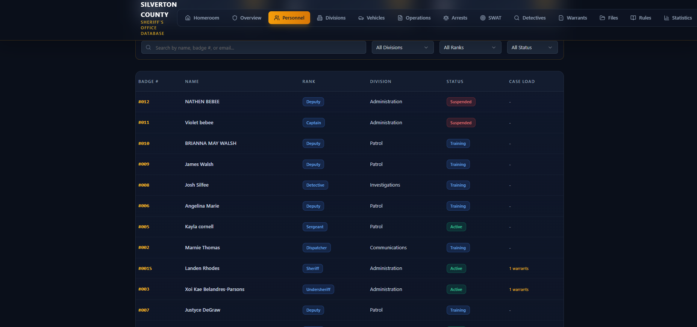
Task: Click badge number #012
Action: coord(144,102)
